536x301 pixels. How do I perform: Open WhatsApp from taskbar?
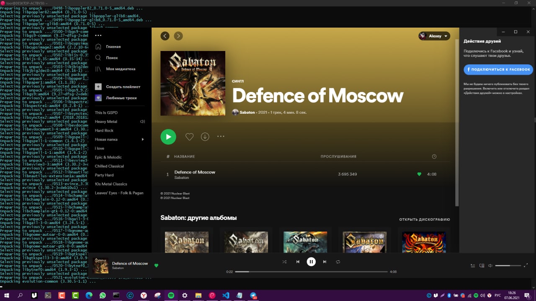[x=103, y=295]
